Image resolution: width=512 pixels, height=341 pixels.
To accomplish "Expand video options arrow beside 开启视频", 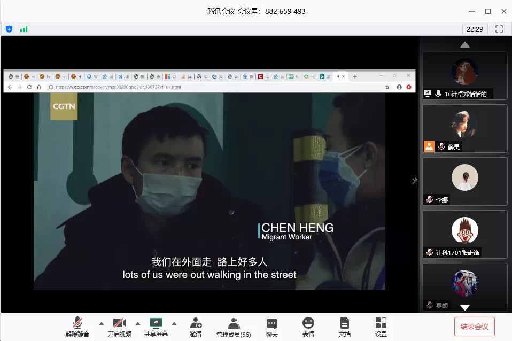I will pyautogui.click(x=137, y=323).
